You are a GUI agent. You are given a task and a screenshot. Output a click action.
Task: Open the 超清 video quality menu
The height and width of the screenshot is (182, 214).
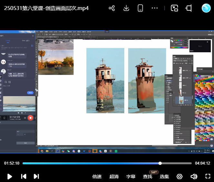point(114,177)
